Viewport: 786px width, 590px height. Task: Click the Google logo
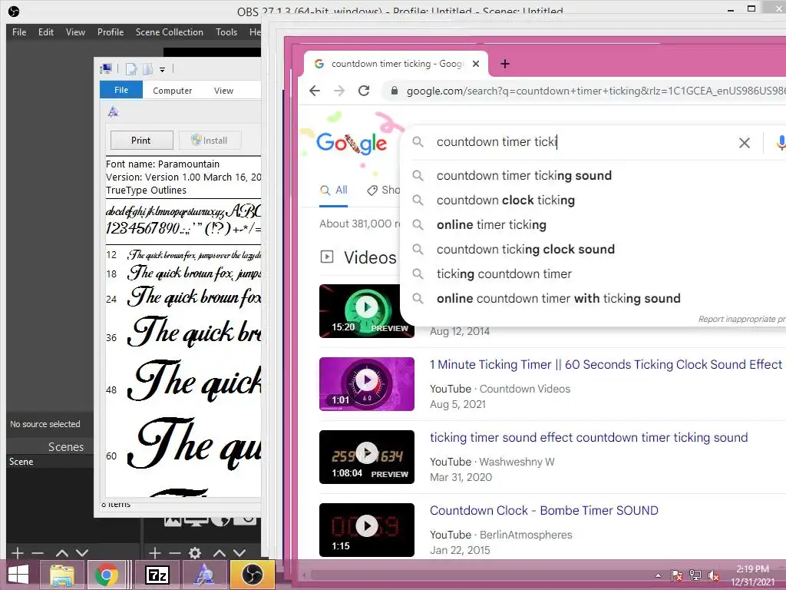point(352,142)
